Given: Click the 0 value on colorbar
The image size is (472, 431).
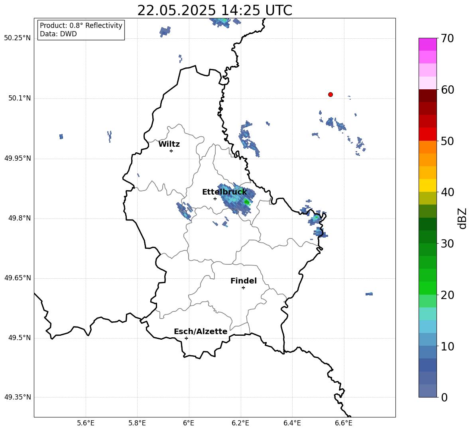Looking at the screenshot, I should (x=444, y=397).
